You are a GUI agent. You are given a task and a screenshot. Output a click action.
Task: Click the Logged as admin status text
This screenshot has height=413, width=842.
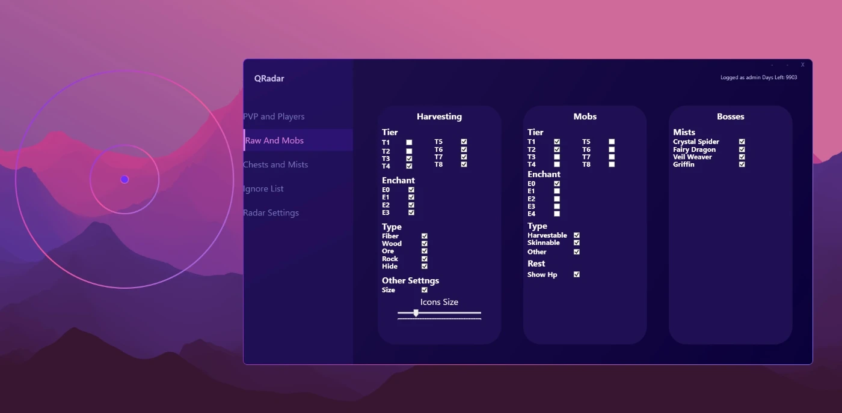point(758,77)
